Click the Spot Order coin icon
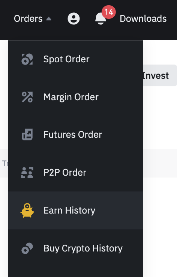 [x=27, y=59]
